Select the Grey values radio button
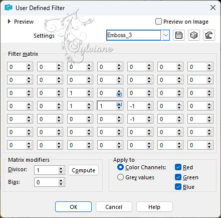Screen dimensions: 221x218 (x=120, y=177)
